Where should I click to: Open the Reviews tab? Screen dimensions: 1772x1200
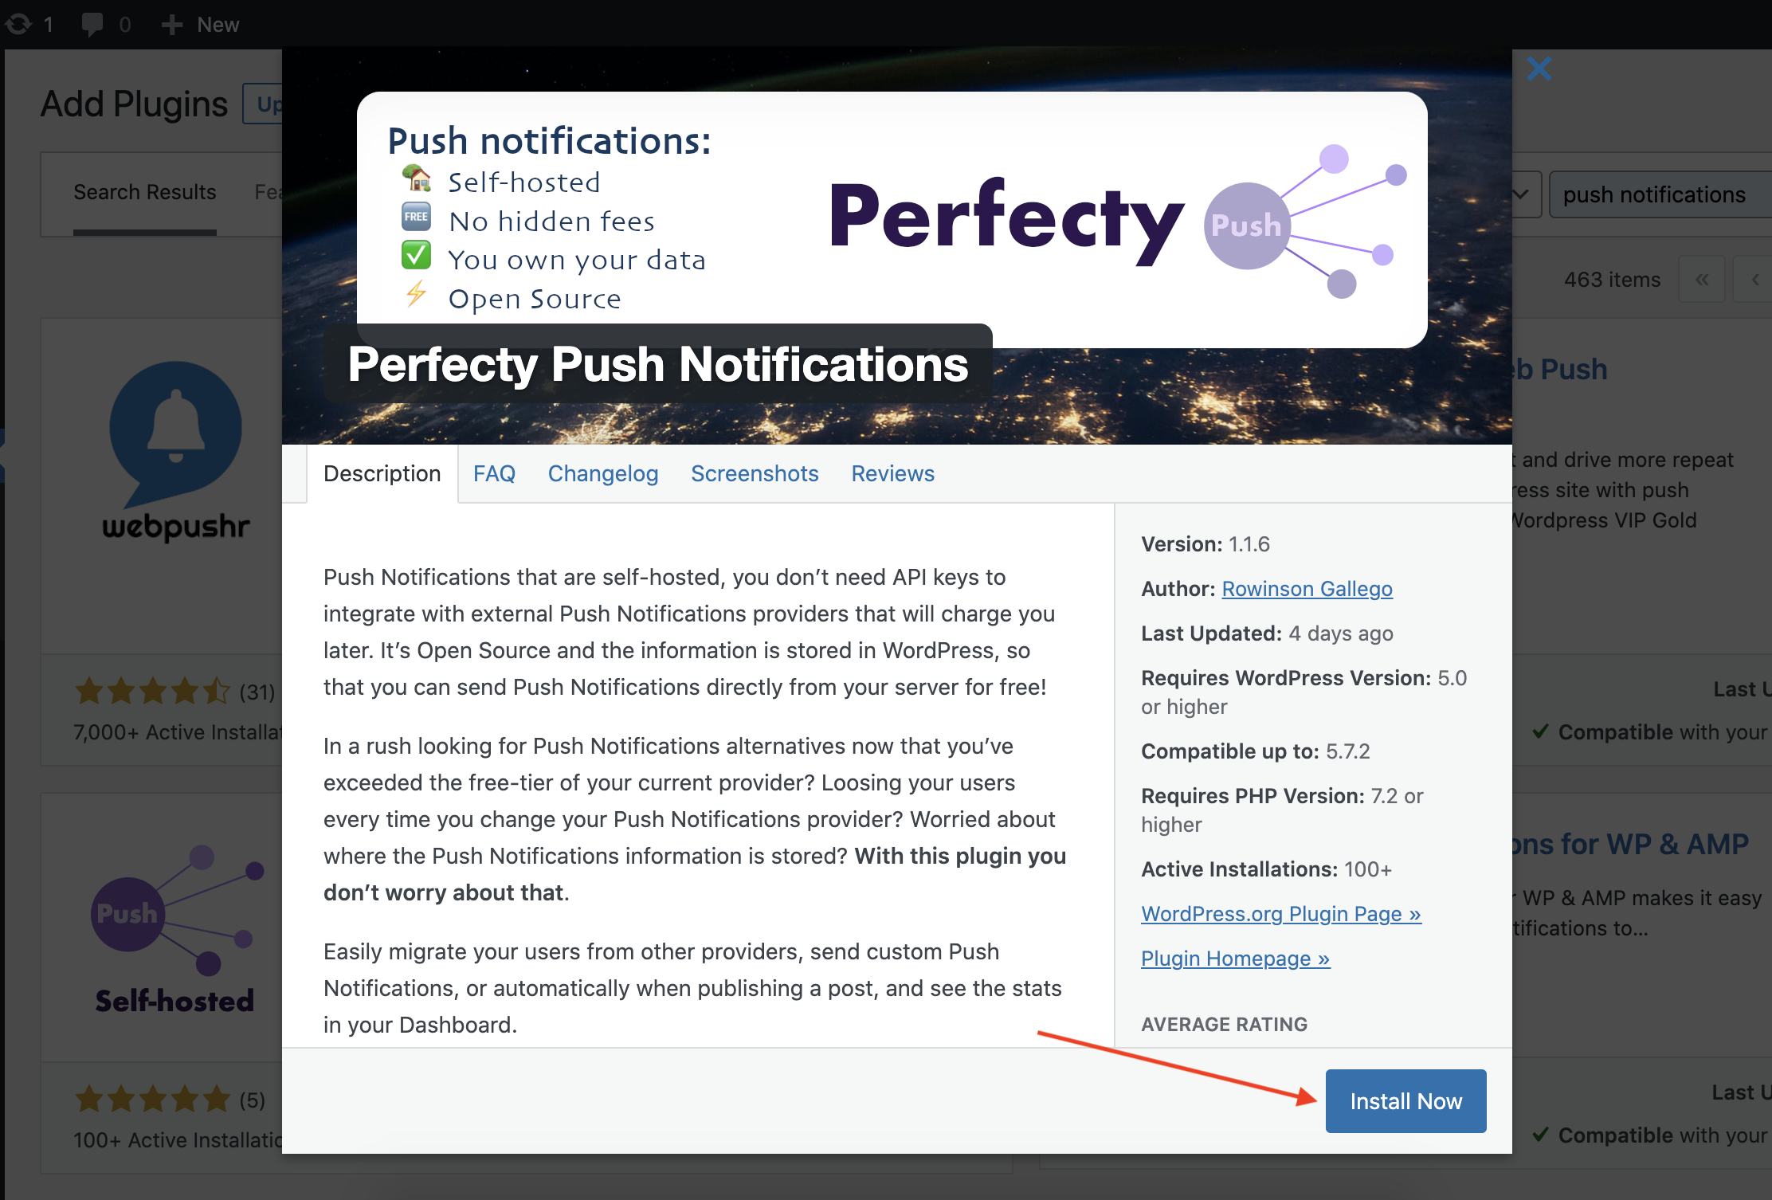(x=893, y=473)
